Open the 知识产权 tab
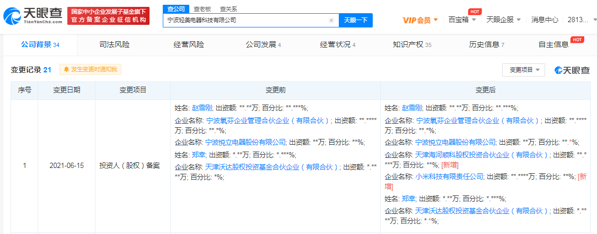Viewport: 597px width, 234px height. click(x=412, y=45)
